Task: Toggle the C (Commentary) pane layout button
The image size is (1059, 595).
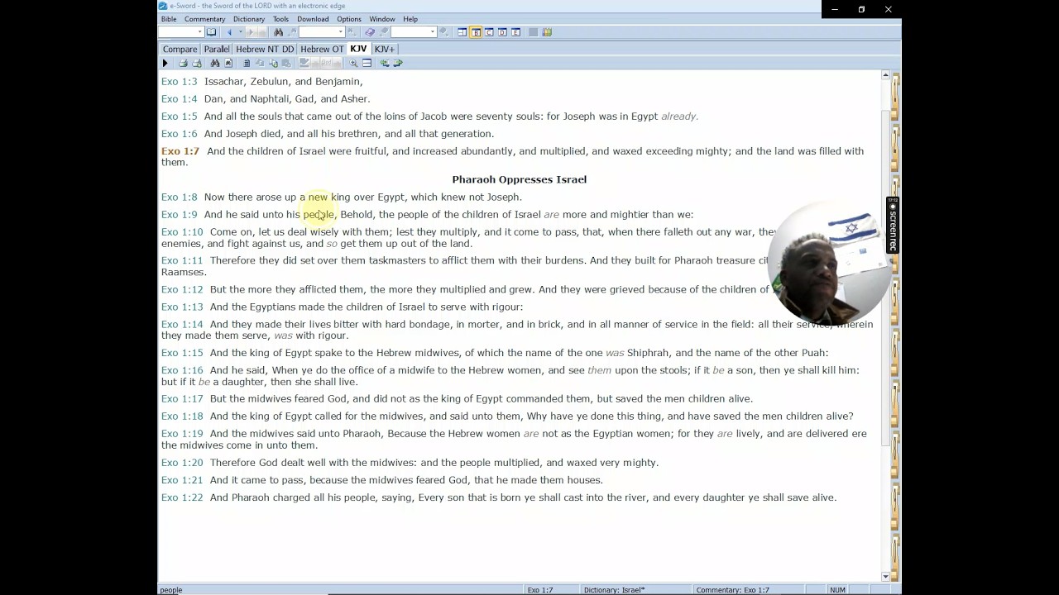Action: point(490,32)
